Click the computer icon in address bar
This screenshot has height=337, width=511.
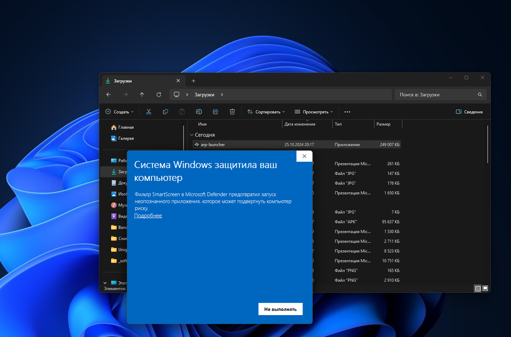pyautogui.click(x=177, y=95)
